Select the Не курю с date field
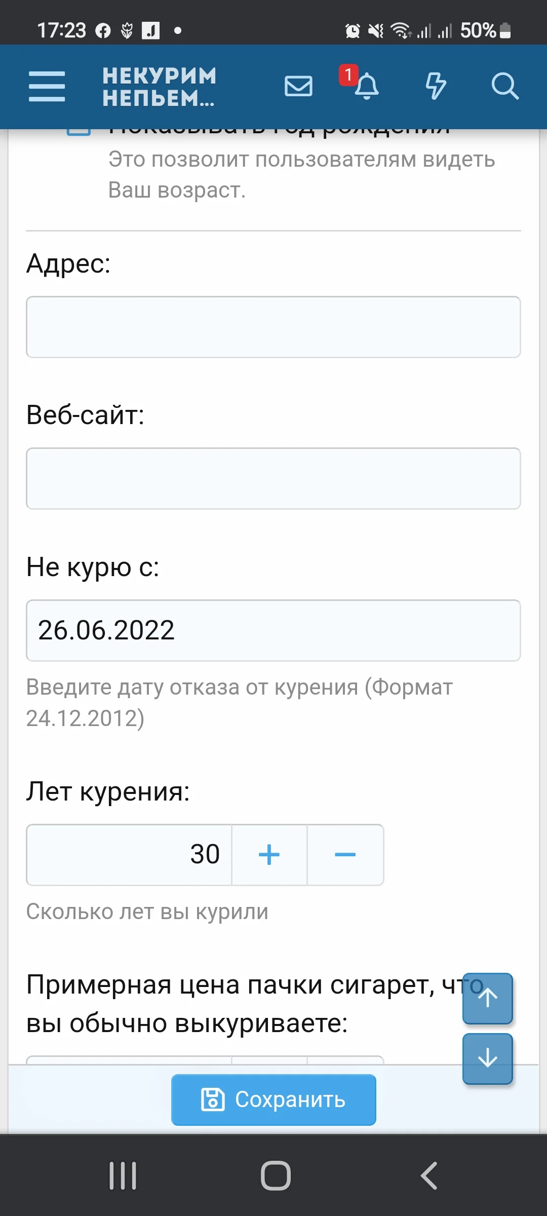The image size is (547, 1216). 273,630
